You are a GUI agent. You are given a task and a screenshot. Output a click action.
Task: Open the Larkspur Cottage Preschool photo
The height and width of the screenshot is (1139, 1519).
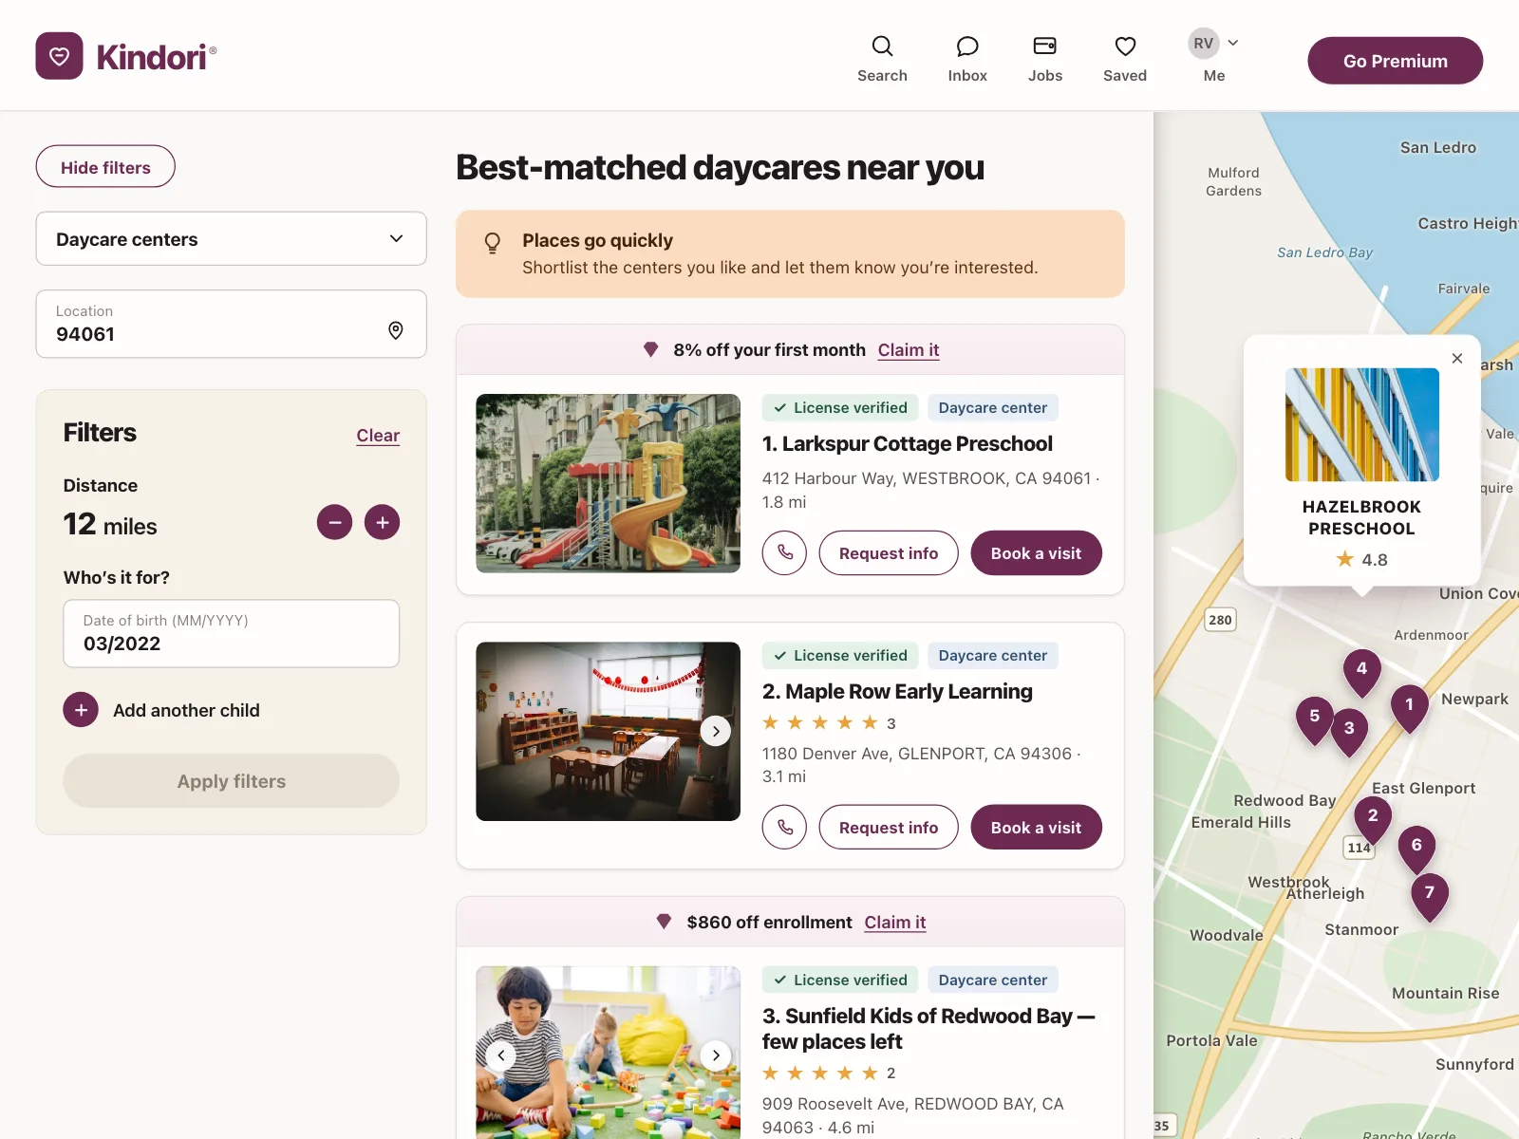coord(608,483)
